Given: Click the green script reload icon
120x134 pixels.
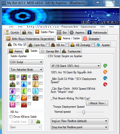Looking at the screenshot, I should (105, 66).
